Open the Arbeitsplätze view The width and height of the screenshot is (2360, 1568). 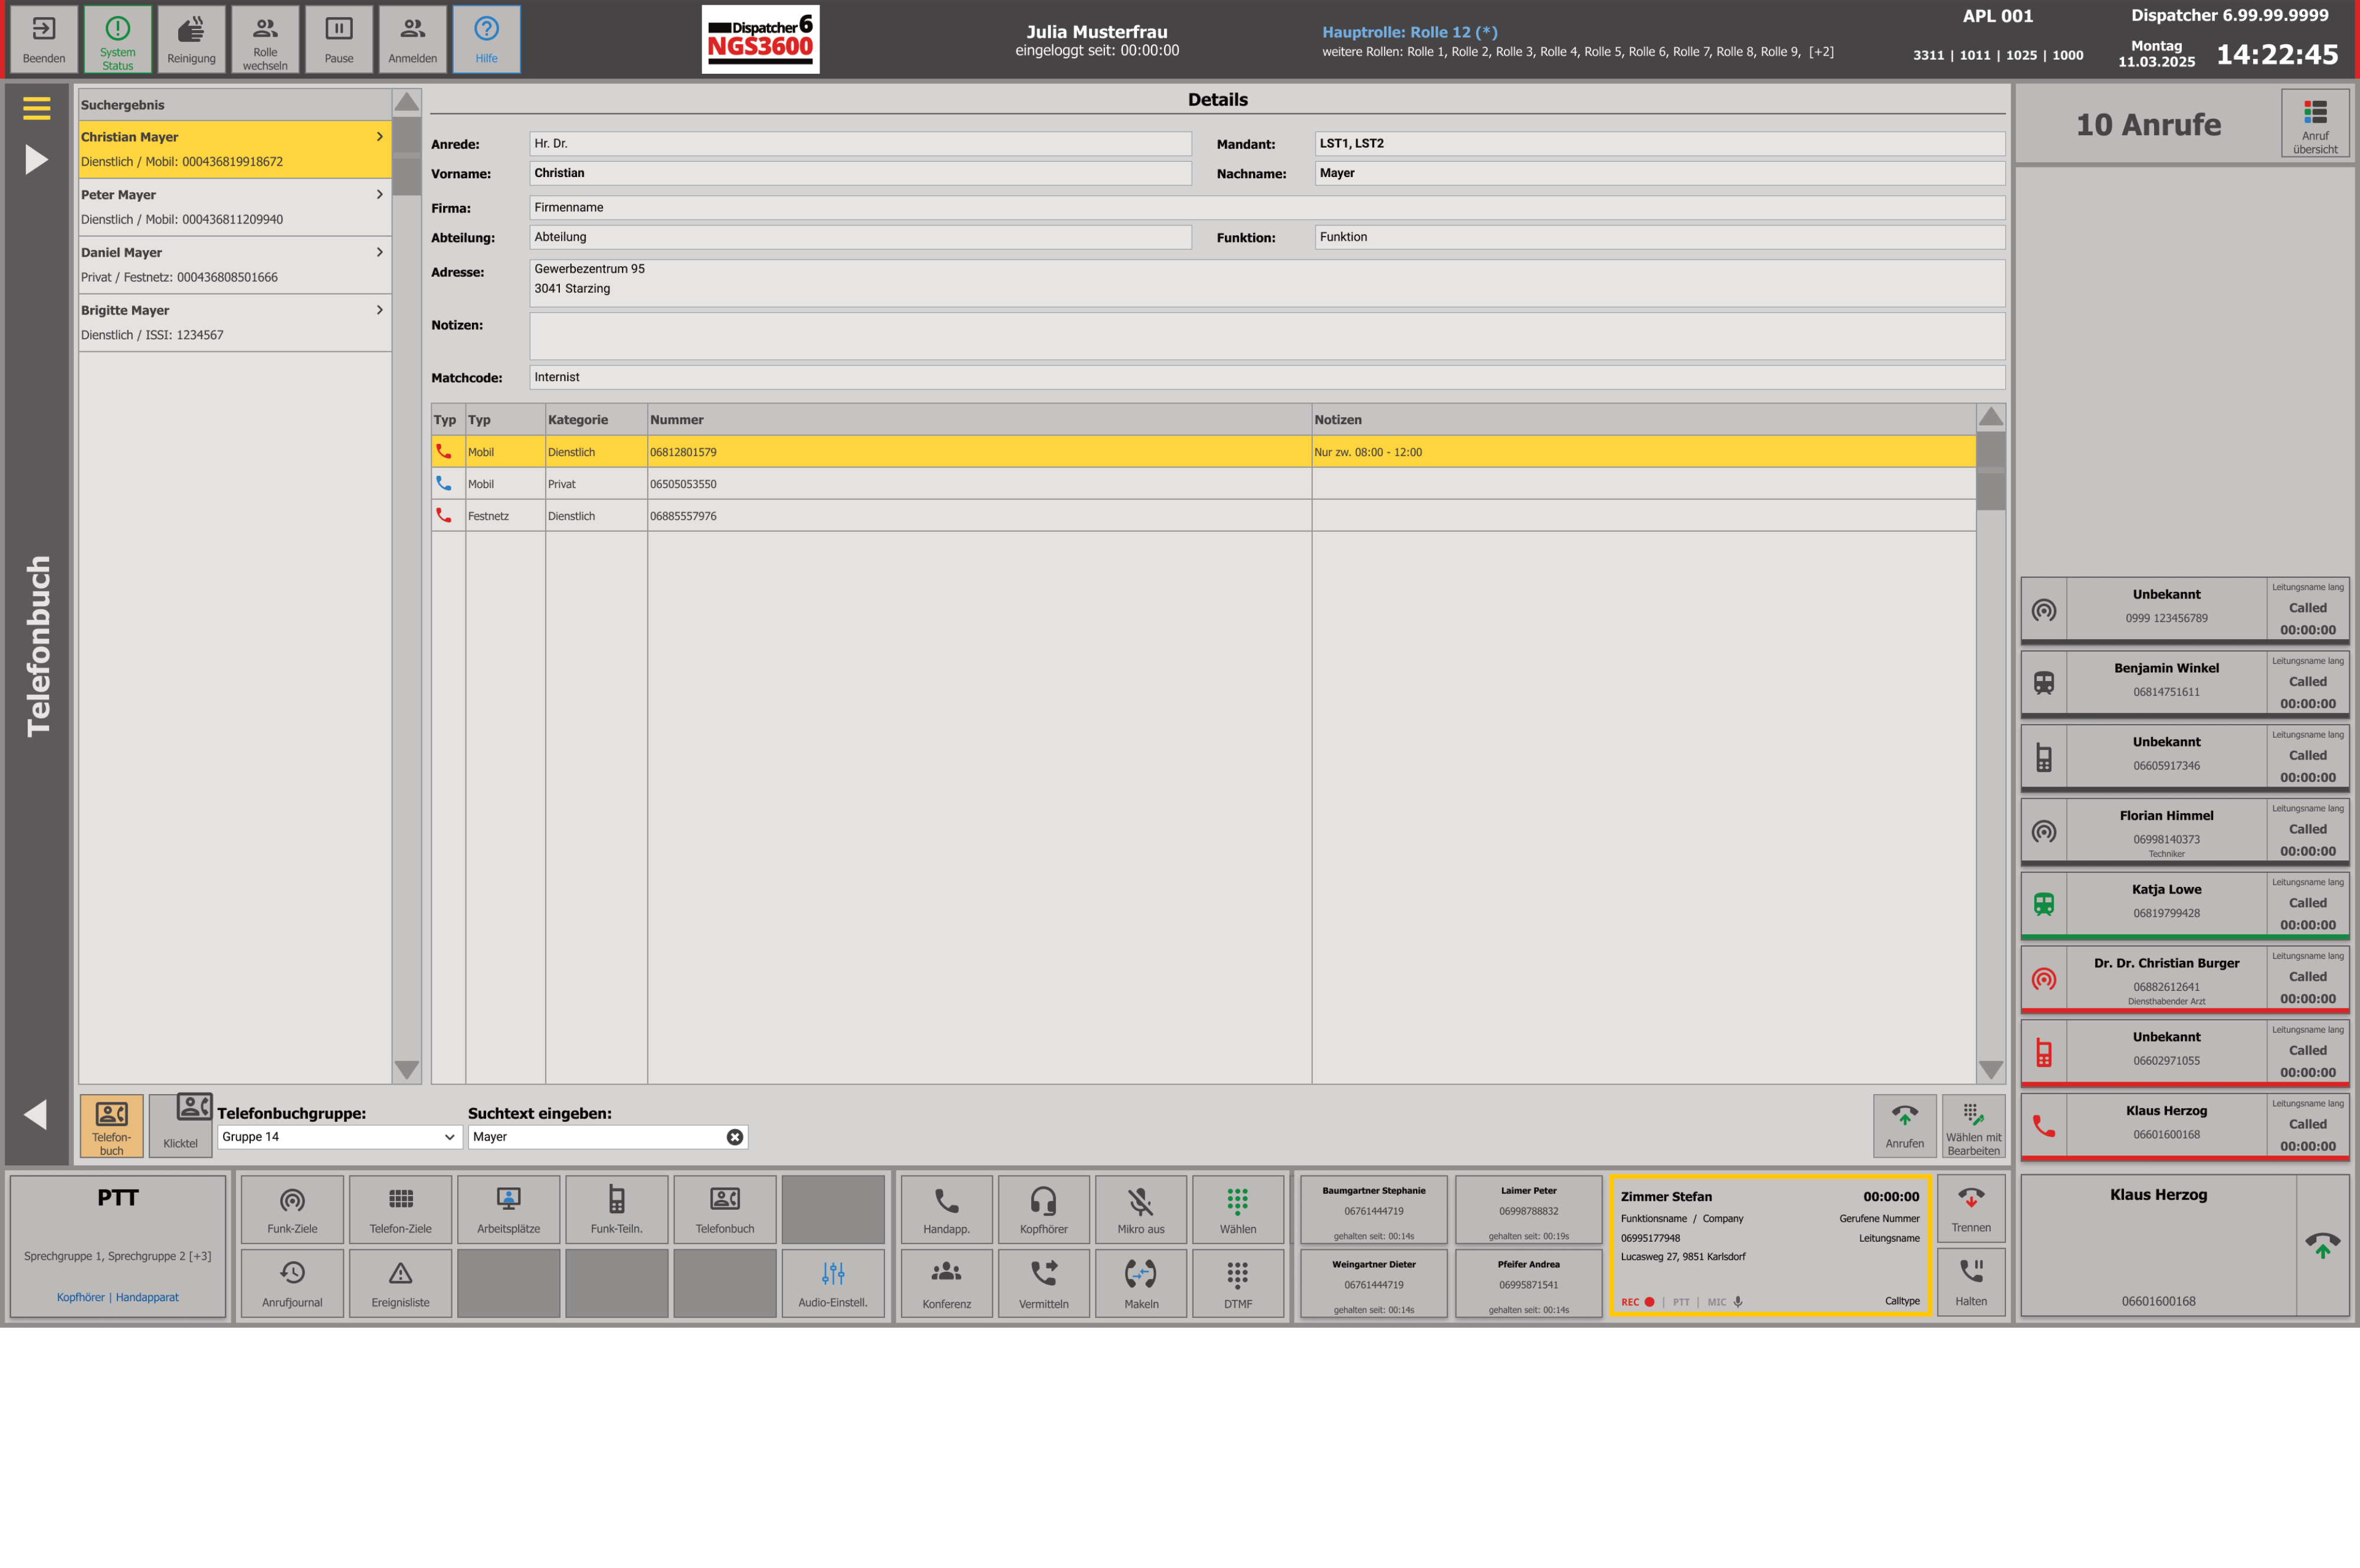(508, 1209)
